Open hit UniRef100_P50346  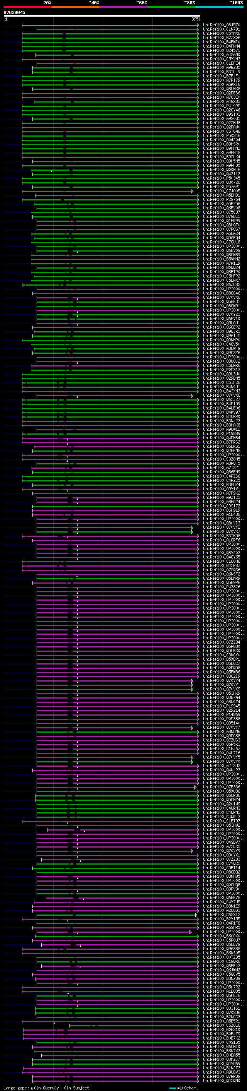click(222, 135)
